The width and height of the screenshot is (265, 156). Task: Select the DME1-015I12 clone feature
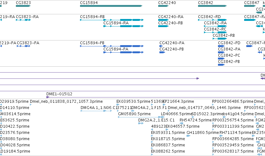[156, 97]
